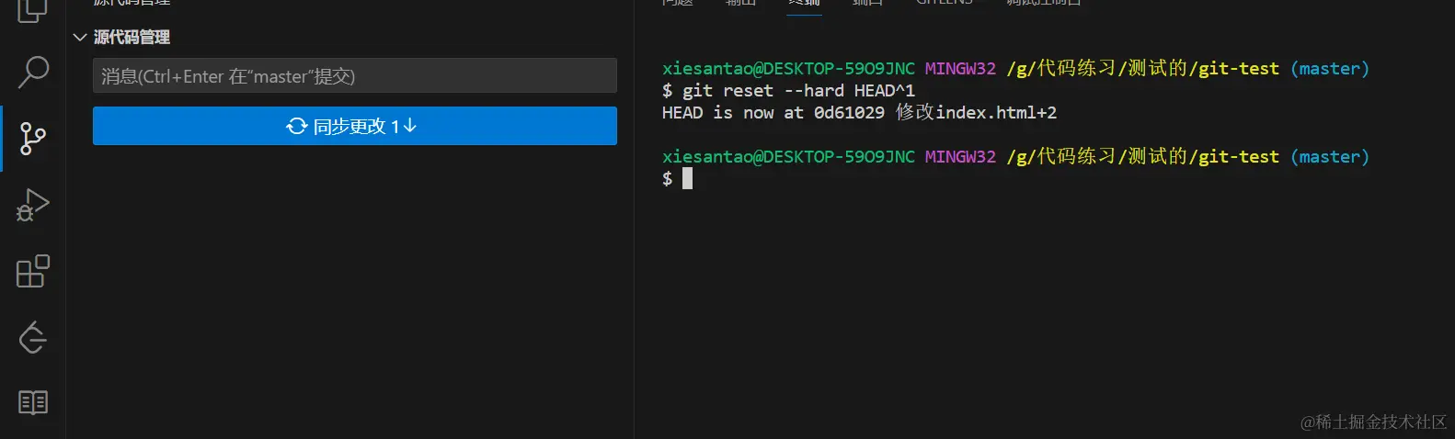The image size is (1455, 439).
Task: Open the GitLens icon in activity bar
Action: [x=33, y=337]
